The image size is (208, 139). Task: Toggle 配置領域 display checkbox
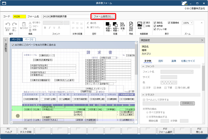pos(169,23)
